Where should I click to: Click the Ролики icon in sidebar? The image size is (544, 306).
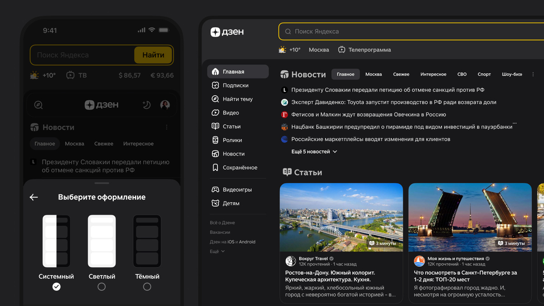click(x=215, y=140)
